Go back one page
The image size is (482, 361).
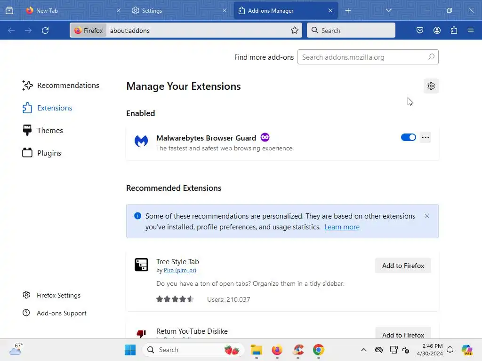click(11, 31)
